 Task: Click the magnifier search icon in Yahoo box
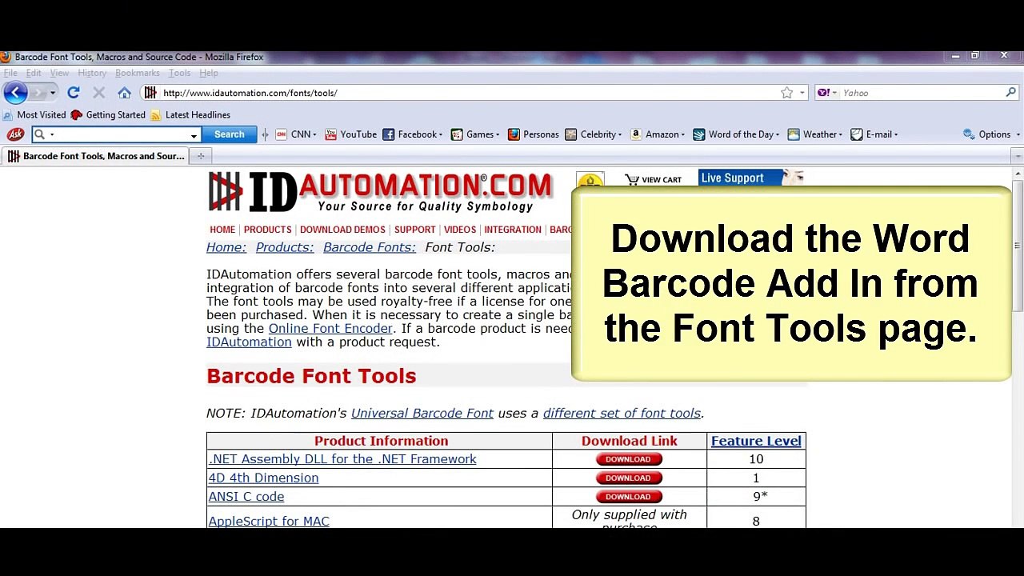pyautogui.click(x=1011, y=93)
